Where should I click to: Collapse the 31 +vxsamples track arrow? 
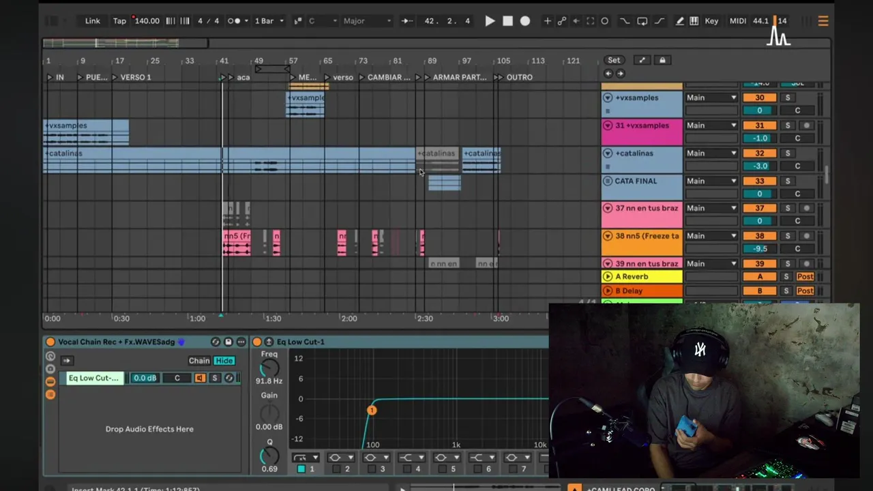pyautogui.click(x=608, y=125)
